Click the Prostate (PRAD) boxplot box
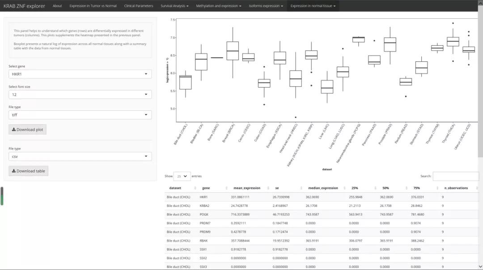This screenshot has height=270, width=483. pos(390,45)
